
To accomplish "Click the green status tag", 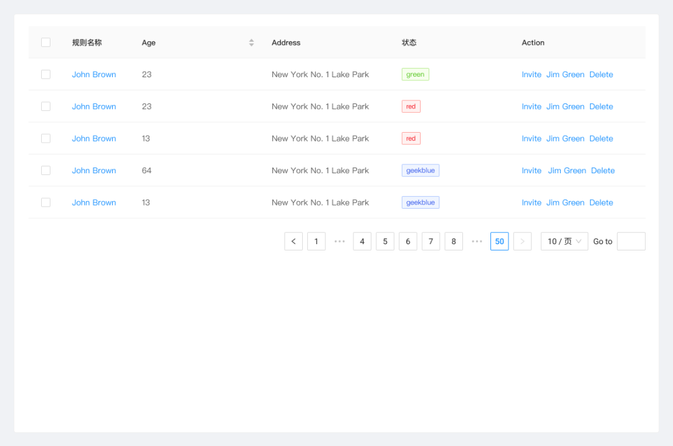I will 415,75.
